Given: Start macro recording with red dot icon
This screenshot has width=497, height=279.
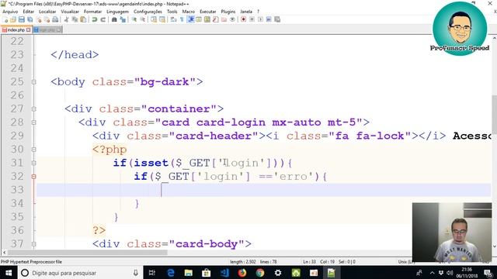Looking at the screenshot, I should [x=243, y=19].
